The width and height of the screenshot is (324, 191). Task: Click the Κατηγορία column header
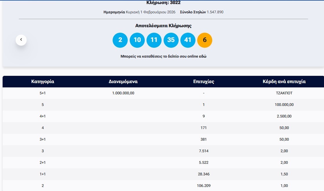43,82
